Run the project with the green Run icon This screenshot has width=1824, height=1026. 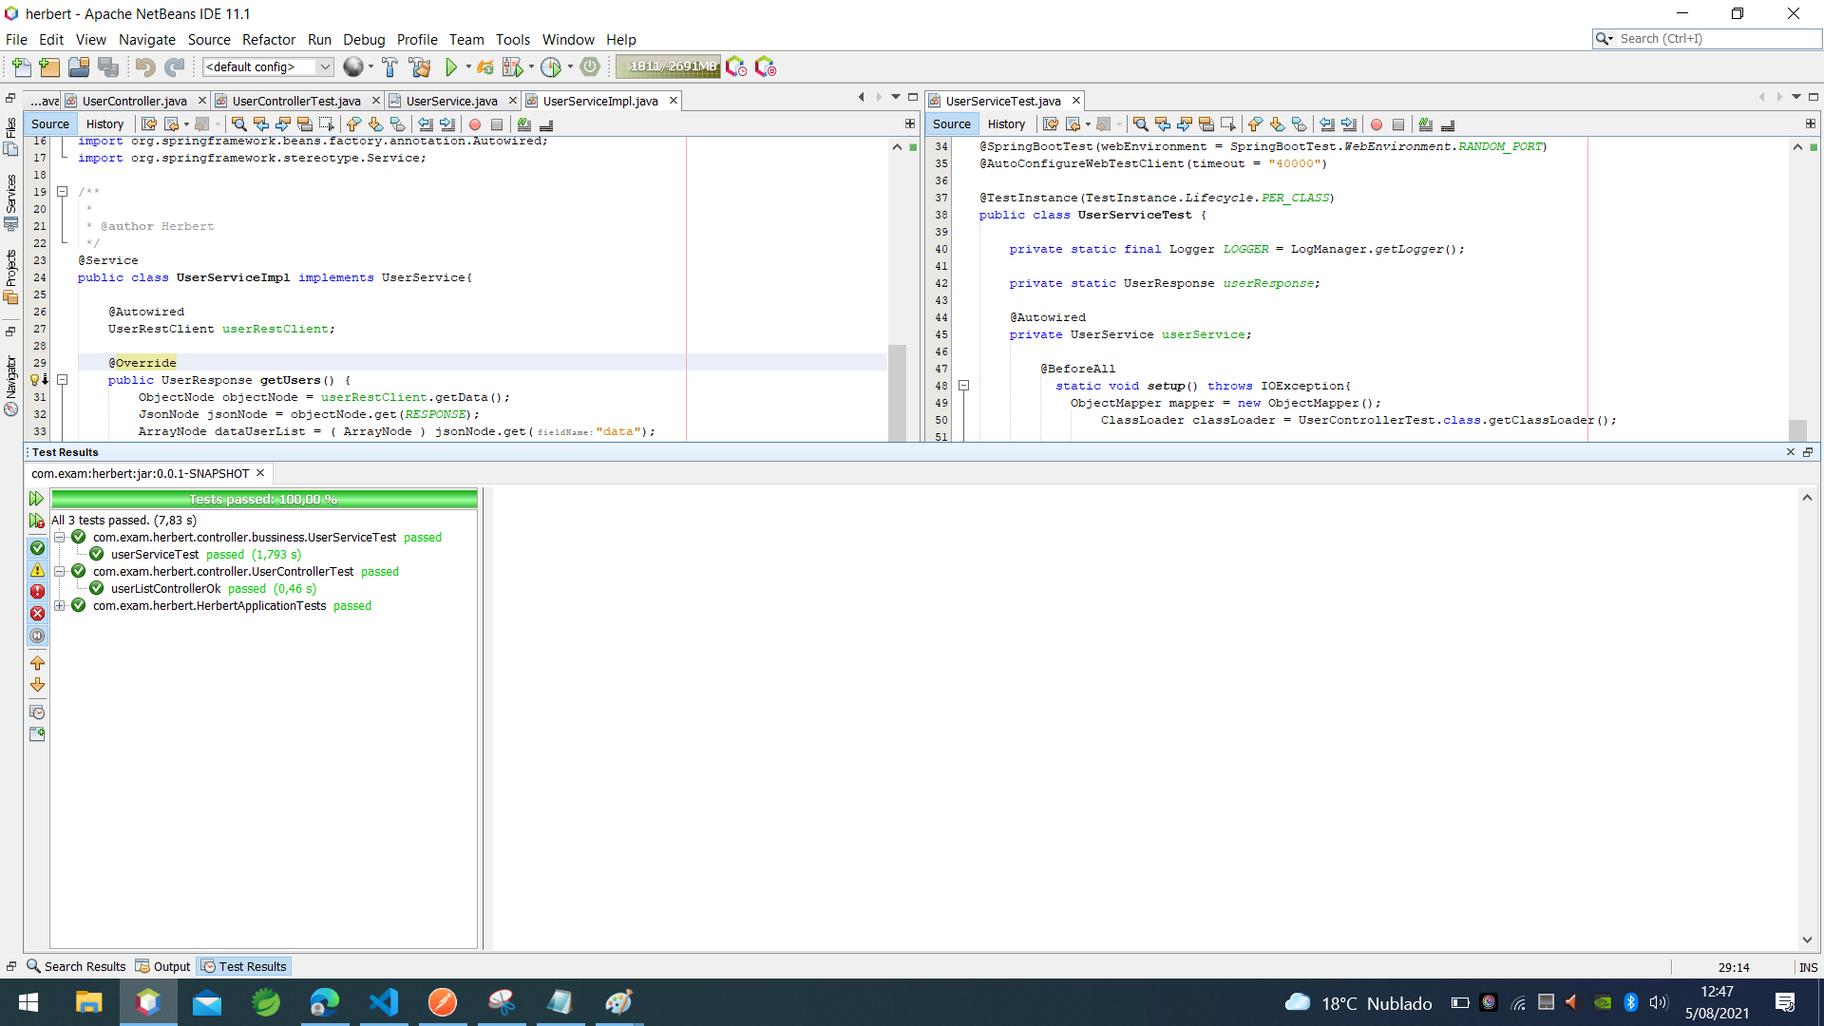click(x=451, y=66)
